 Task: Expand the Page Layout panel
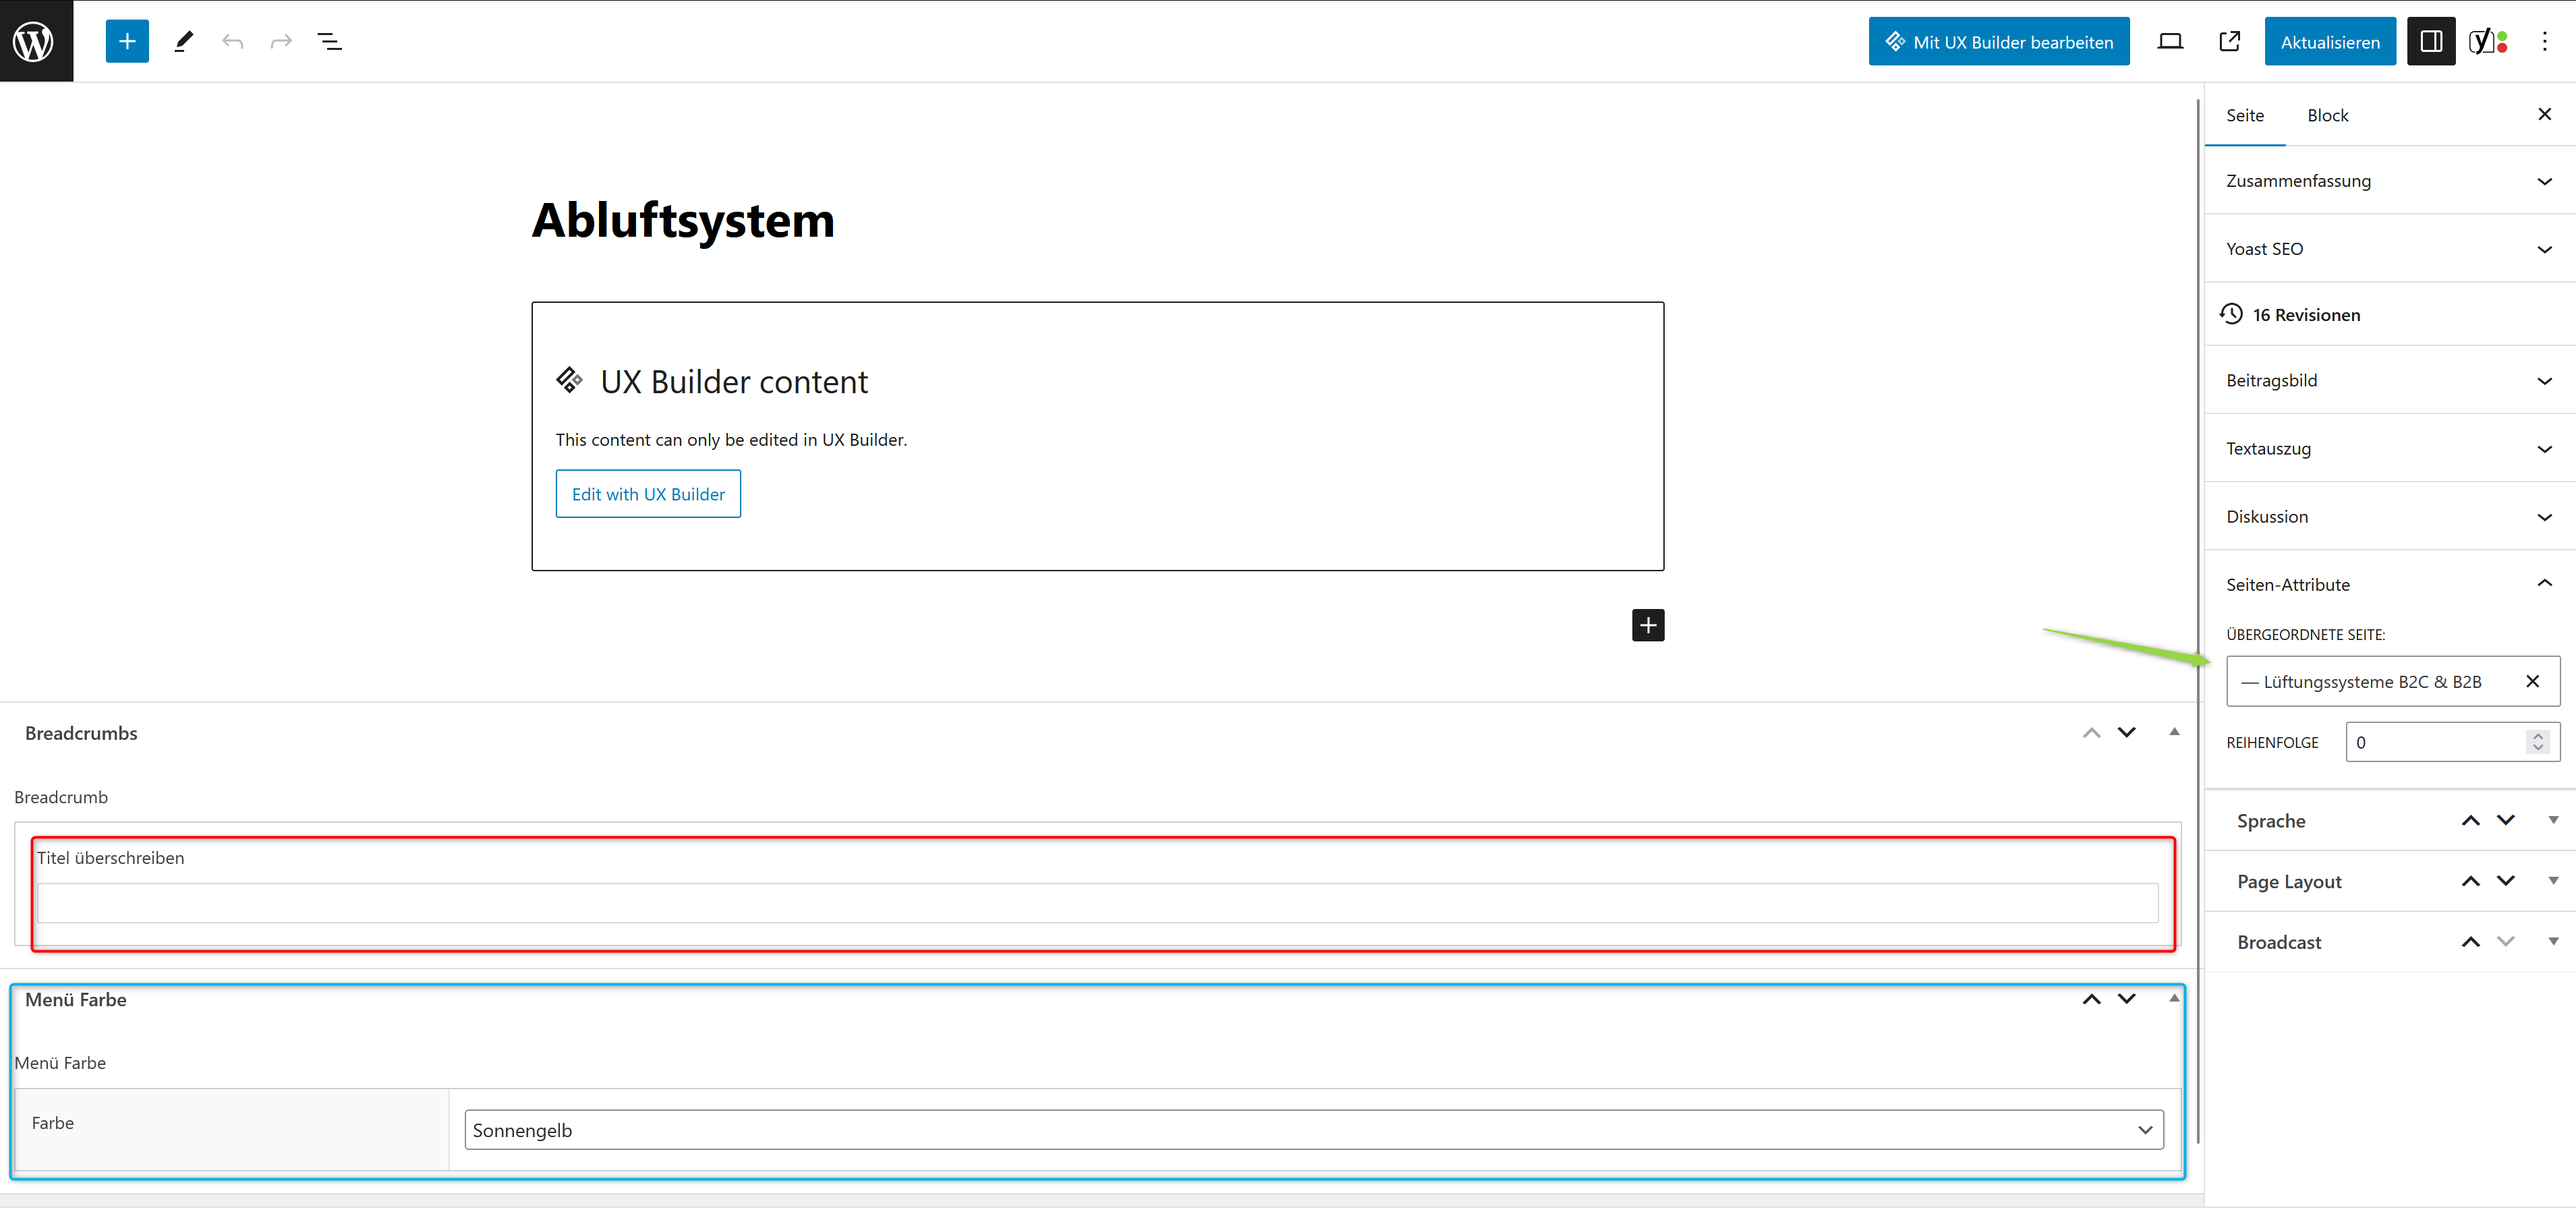tap(2553, 882)
